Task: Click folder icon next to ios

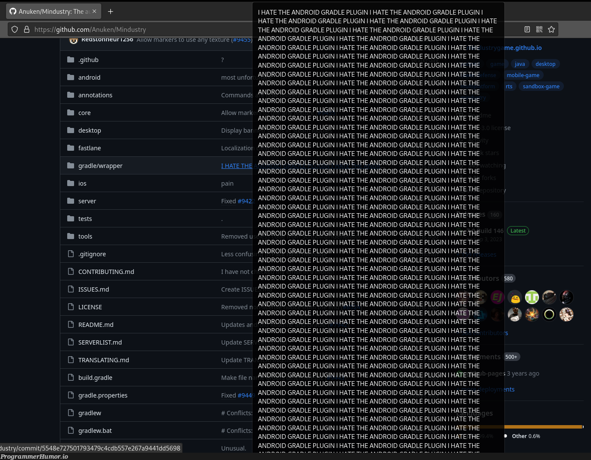Action: pyautogui.click(x=71, y=183)
